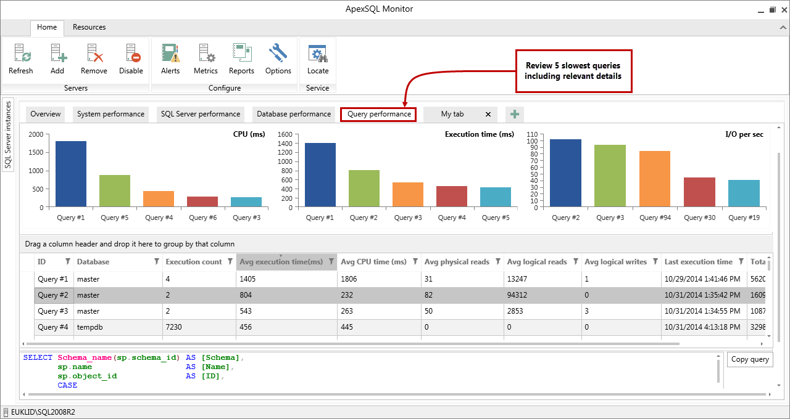Open the ID column filter
Screen dimensions: 790x419
click(68, 262)
